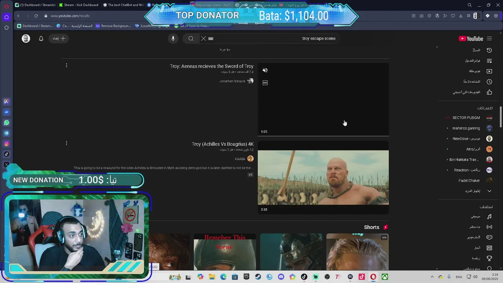503x283 pixels.
Task: Open History in YouTube sidebar
Action: coord(483,50)
